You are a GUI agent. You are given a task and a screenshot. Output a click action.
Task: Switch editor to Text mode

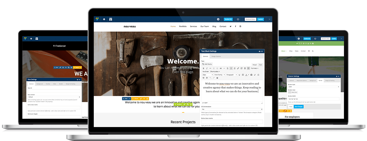click(x=260, y=64)
